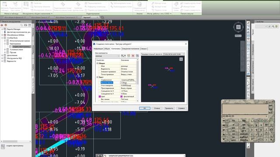Expand the 'Инструменты ЖД' node
280x157 pixels.
coord(2,58)
